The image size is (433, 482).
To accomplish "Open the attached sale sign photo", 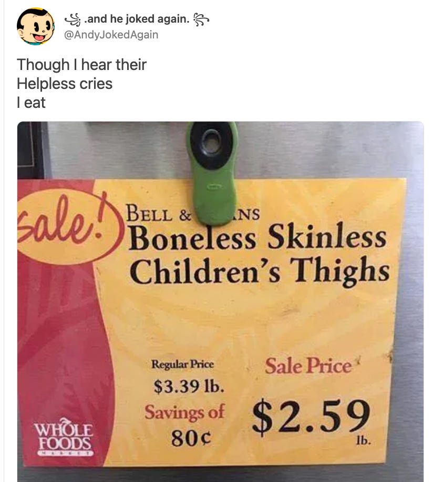I will tap(221, 302).
